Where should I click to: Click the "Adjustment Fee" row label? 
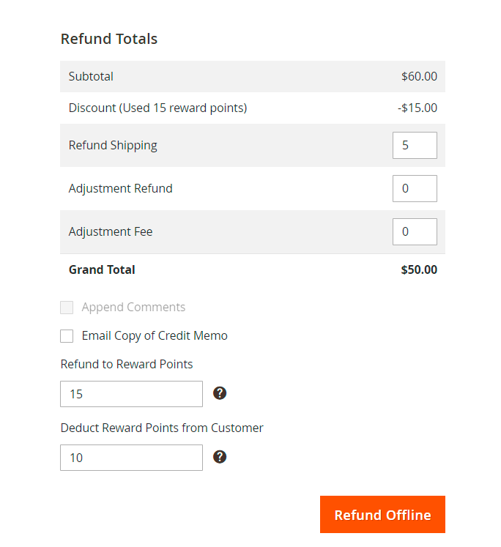[111, 231]
